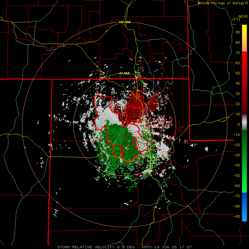Click the 100 NMI range ring label
249x249 pixels.
click(124, 22)
